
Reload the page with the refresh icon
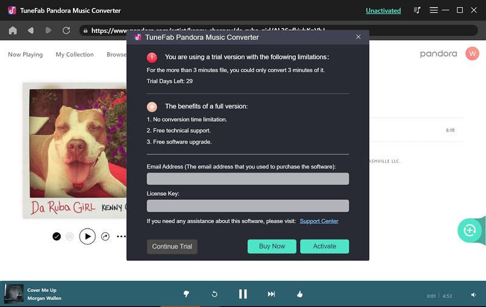point(66,30)
